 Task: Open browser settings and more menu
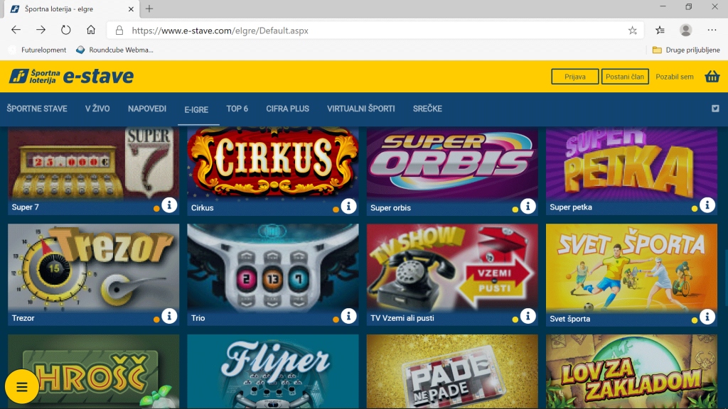point(712,30)
